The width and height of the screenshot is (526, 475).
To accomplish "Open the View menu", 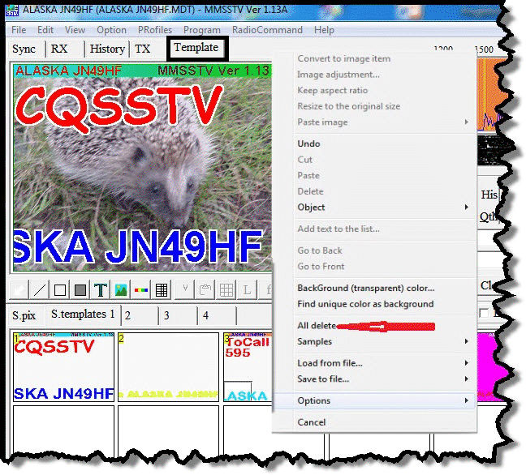I will [x=75, y=30].
